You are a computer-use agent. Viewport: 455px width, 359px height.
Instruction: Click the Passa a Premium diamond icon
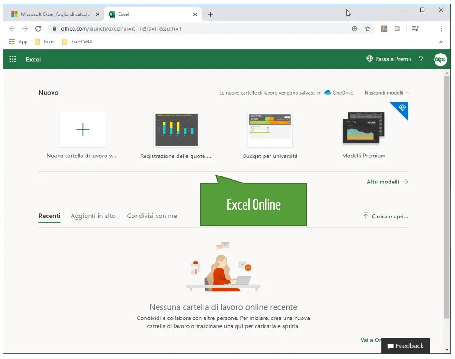coord(369,59)
